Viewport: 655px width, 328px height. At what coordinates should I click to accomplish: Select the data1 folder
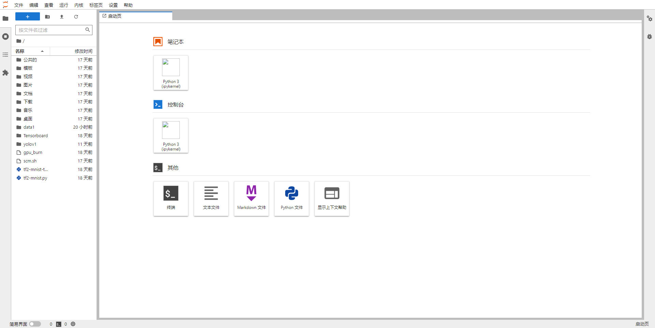tap(54, 127)
